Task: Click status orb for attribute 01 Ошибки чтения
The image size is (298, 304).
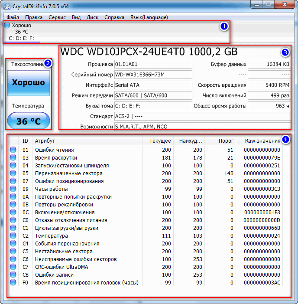Action: pyautogui.click(x=13, y=150)
